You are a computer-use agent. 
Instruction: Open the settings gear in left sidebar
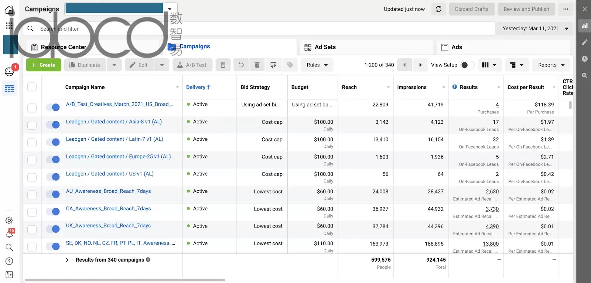pyautogui.click(x=9, y=221)
